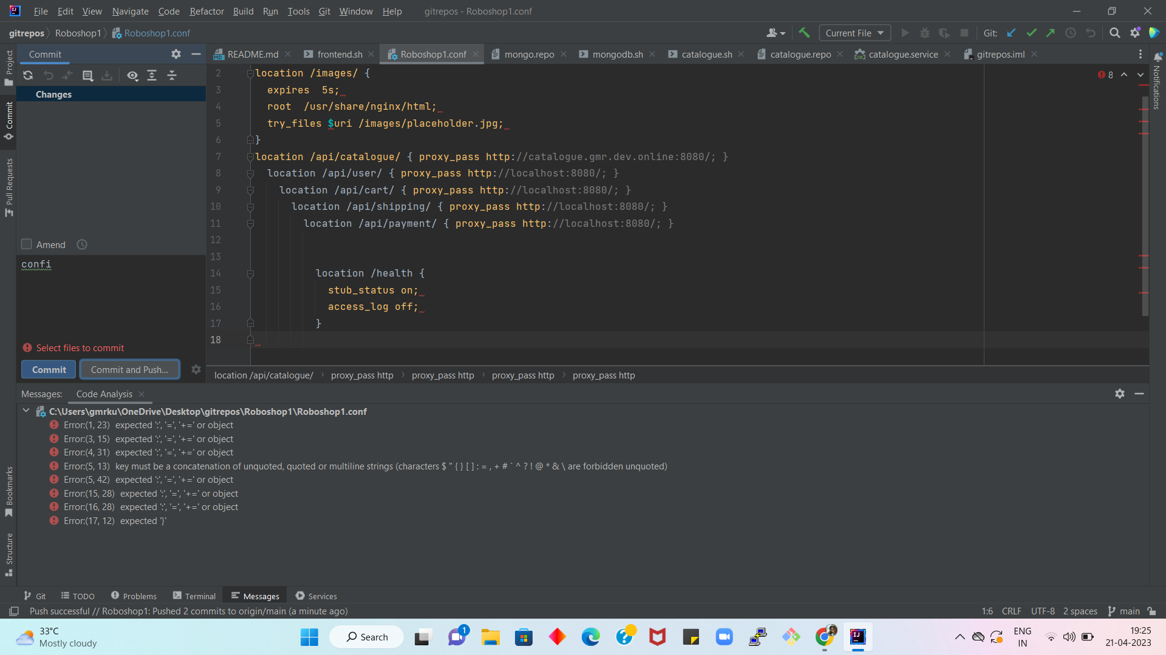1166x655 pixels.
Task: Go to next highlighted error arrow
Action: coord(1140,75)
